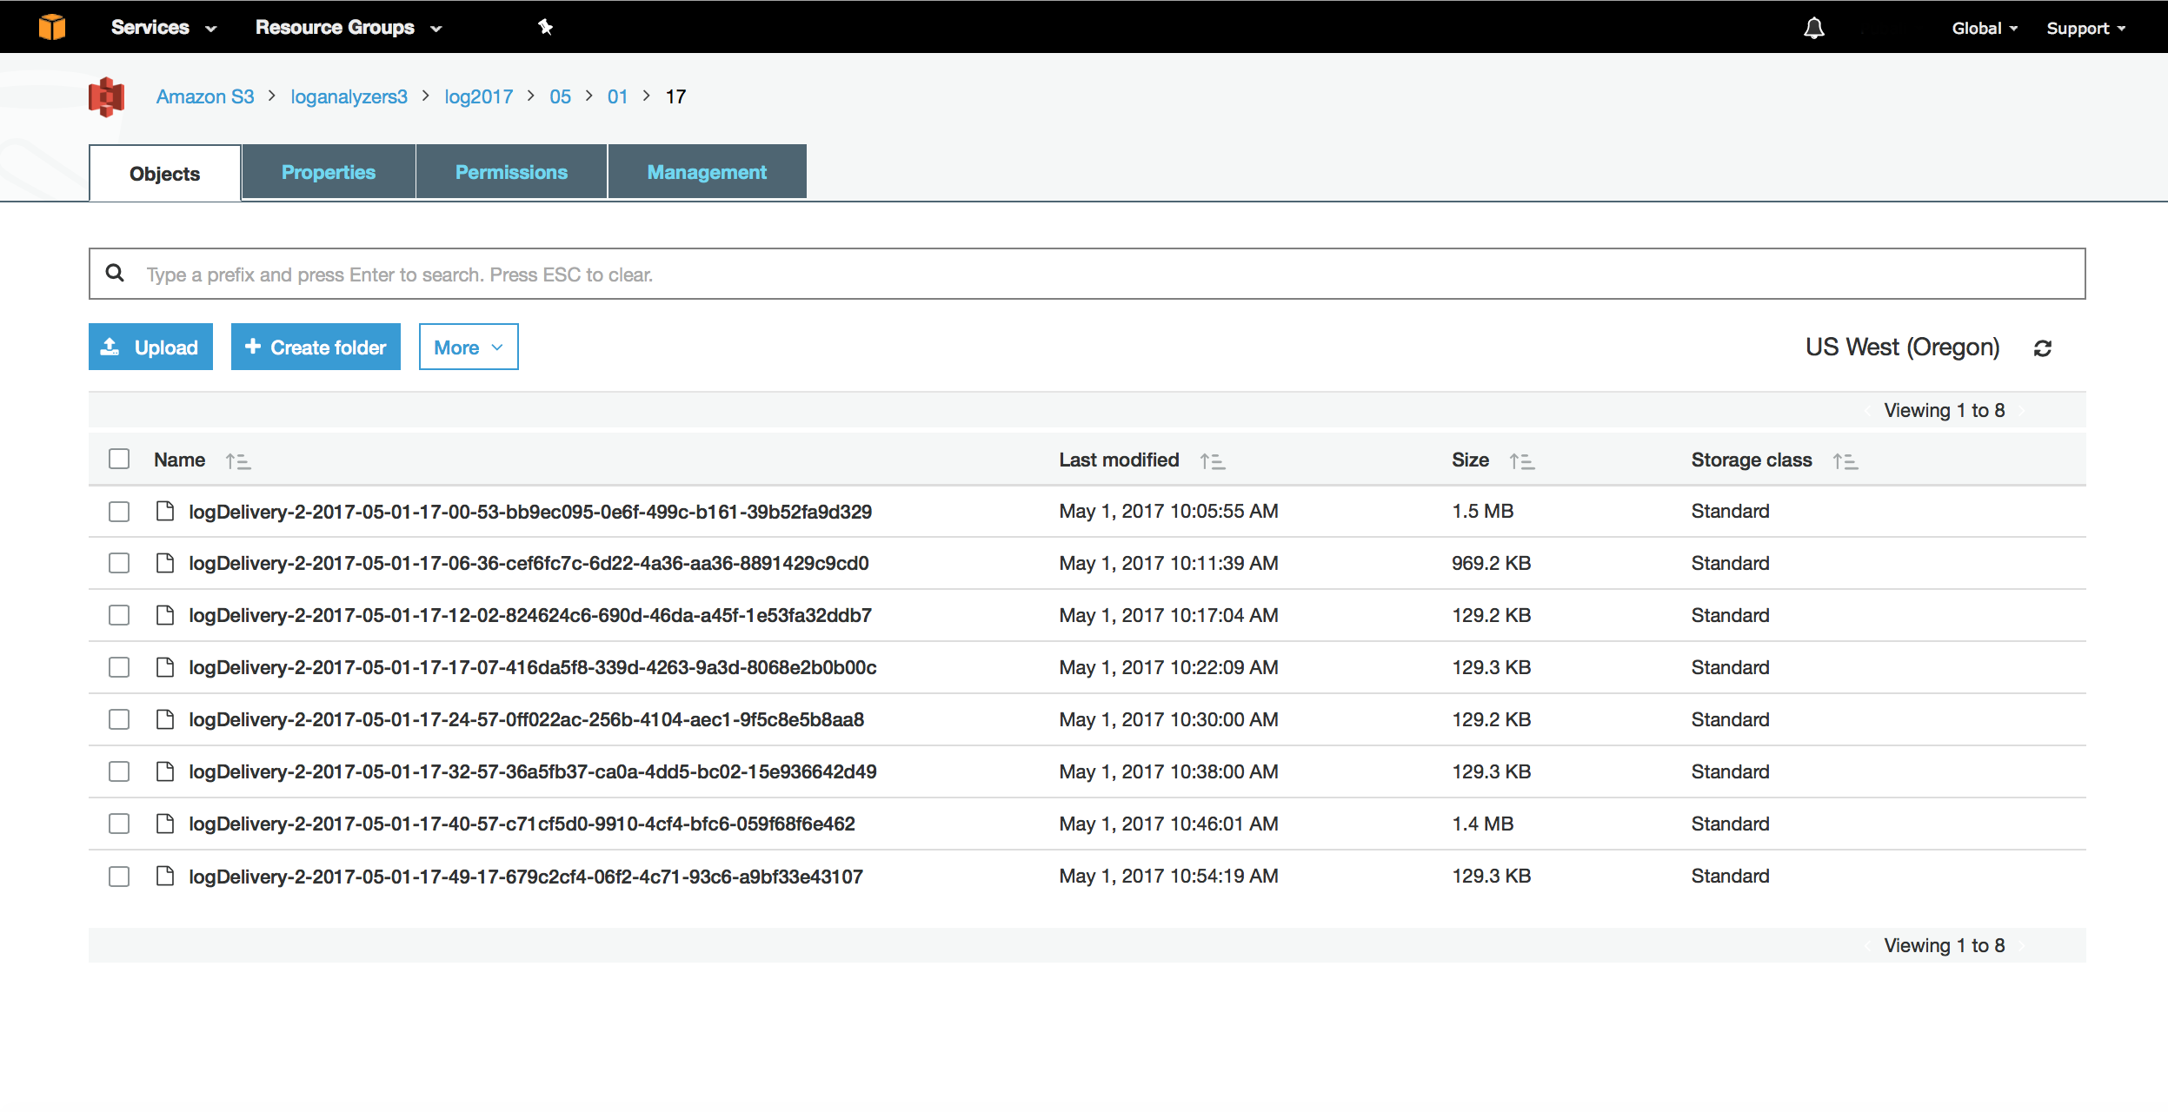
Task: Click the Upload button
Action: coord(150,347)
